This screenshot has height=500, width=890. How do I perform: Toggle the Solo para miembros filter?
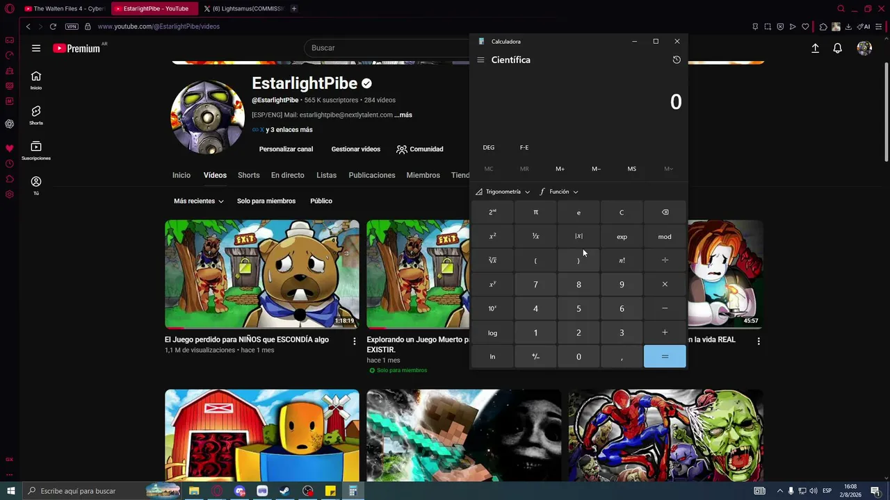(266, 201)
